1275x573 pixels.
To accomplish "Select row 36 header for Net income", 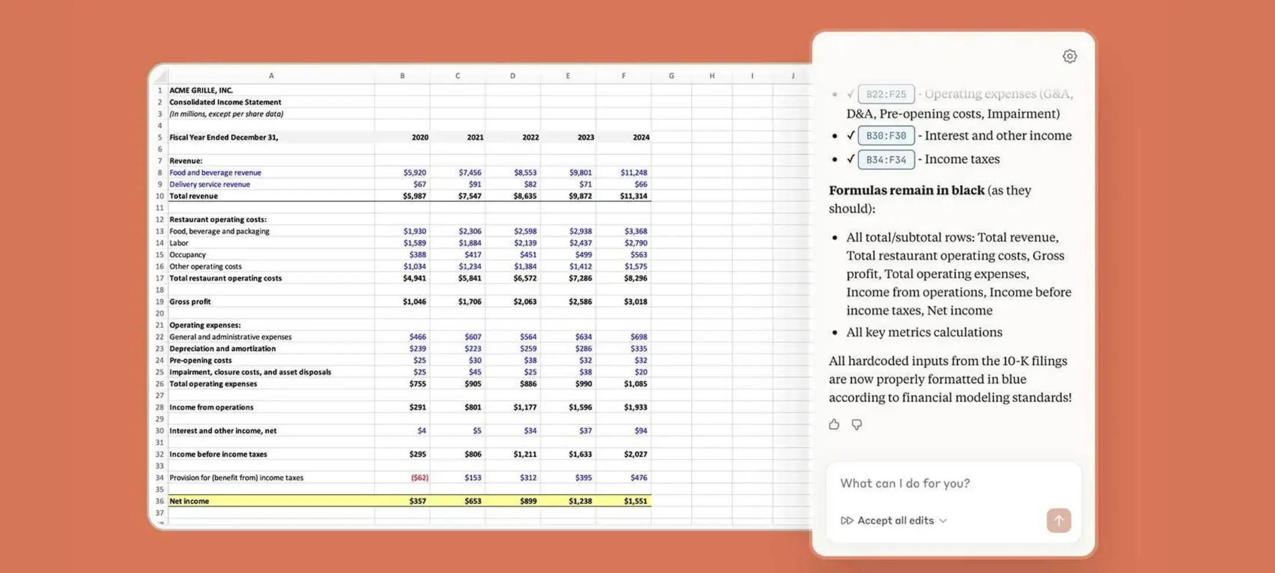I will point(159,501).
